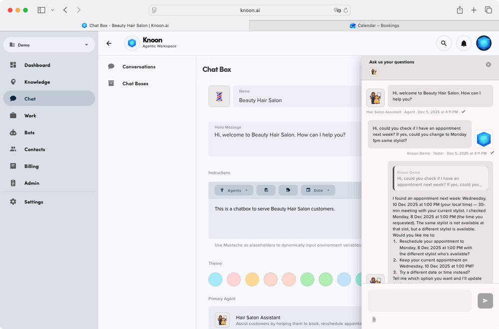
Task: Focus the chat message input box
Action: 420,301
